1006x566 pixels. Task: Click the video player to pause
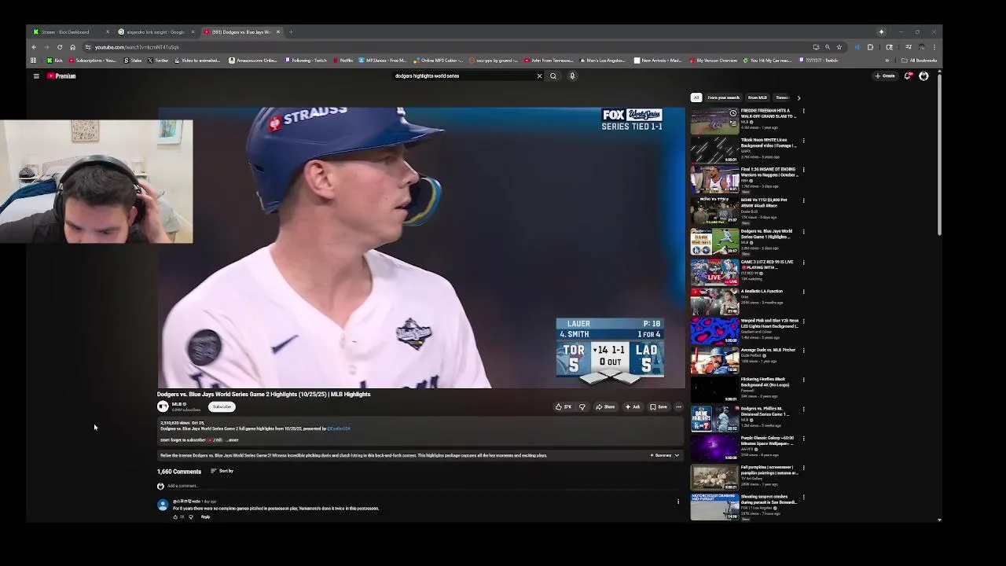pos(420,248)
